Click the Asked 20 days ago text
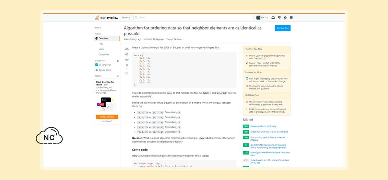The width and height of the screenshot is (388, 180). [x=133, y=39]
